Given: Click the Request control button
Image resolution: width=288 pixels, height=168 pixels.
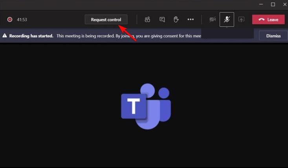Looking at the screenshot, I should pyautogui.click(x=106, y=20).
